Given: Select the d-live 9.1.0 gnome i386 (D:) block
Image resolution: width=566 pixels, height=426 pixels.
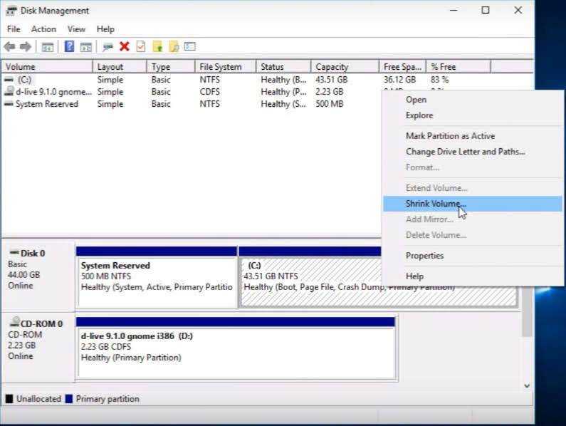Looking at the screenshot, I should 236,348.
